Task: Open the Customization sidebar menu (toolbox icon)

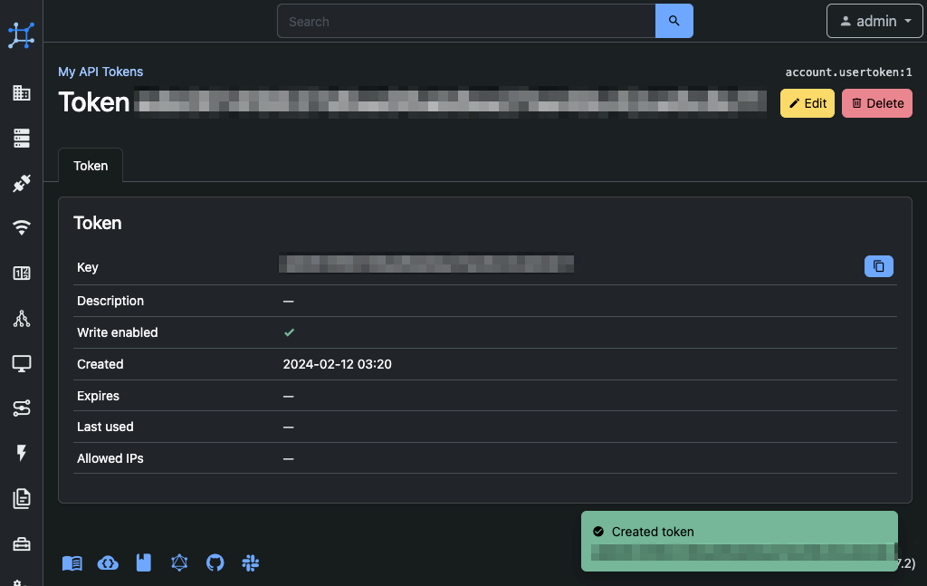Action: [22, 543]
